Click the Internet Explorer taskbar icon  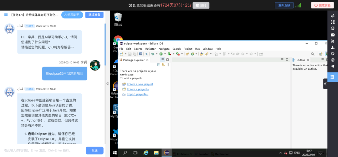point(146,153)
